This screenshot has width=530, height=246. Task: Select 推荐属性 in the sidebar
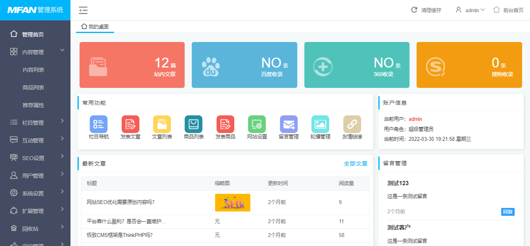click(33, 105)
